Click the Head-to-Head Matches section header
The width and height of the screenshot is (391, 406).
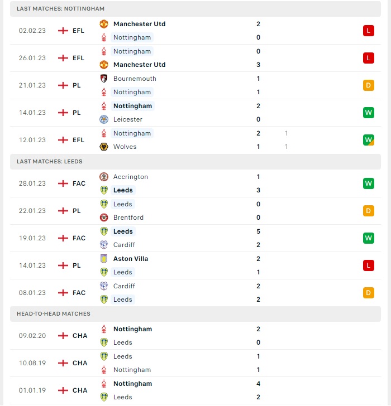195,314
